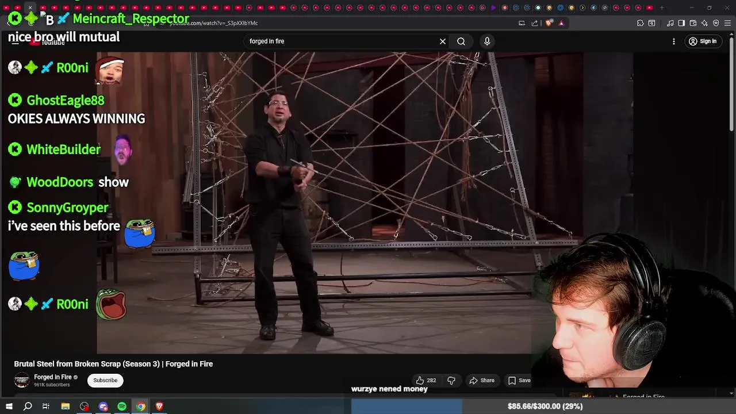Screen dimensions: 736x414
Task: Open Brave browser from the taskbar
Action: pyautogui.click(x=159, y=406)
